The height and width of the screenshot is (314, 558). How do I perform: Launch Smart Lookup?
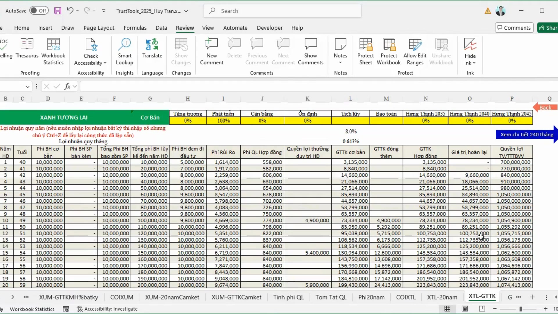click(x=124, y=52)
